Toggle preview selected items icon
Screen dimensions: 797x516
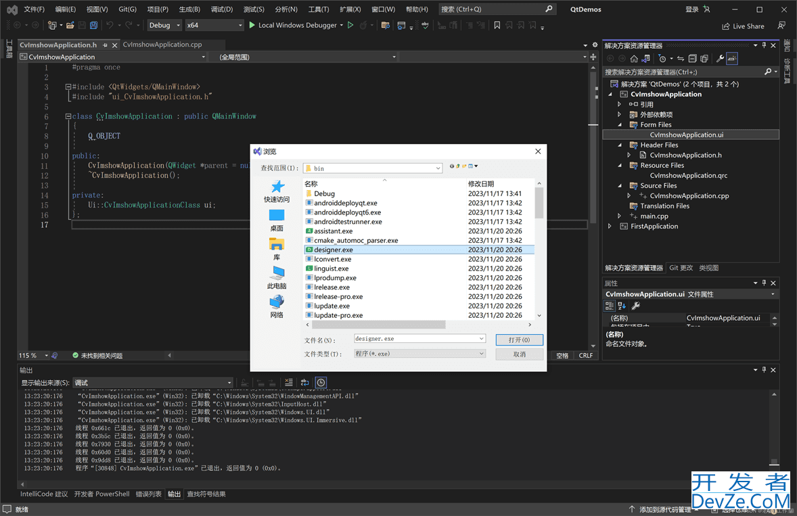click(732, 58)
